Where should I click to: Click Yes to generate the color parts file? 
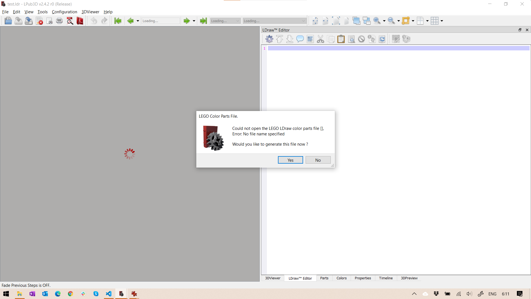290,160
